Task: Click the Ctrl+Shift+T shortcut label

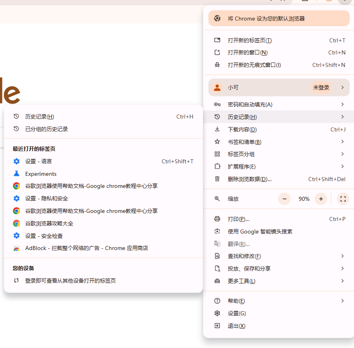Action: (177, 161)
